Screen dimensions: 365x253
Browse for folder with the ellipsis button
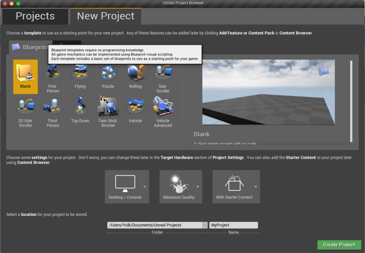click(205, 225)
